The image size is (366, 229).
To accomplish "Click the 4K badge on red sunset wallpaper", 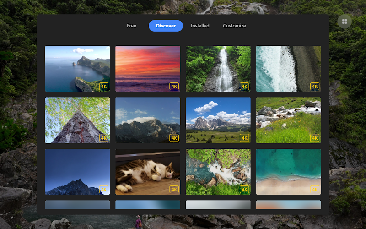I will pyautogui.click(x=174, y=87).
